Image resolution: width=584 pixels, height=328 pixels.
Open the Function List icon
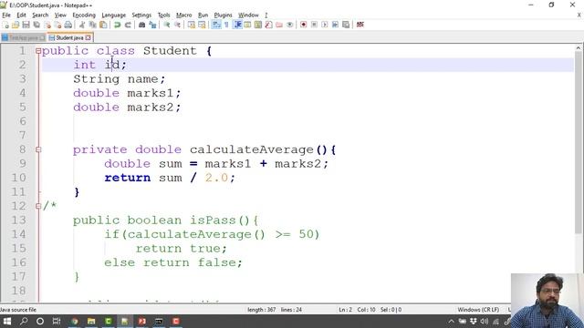tap(268, 25)
